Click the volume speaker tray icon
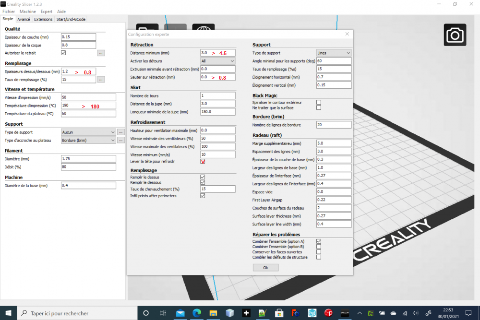Screen dimensions: 480x320 pos(415,313)
